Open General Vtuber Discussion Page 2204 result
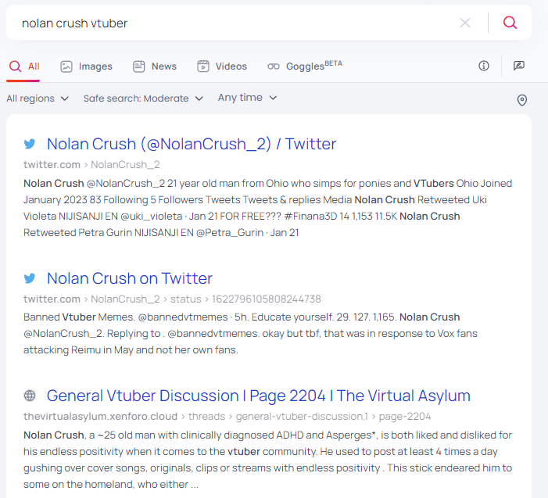The width and height of the screenshot is (548, 498). [x=259, y=396]
